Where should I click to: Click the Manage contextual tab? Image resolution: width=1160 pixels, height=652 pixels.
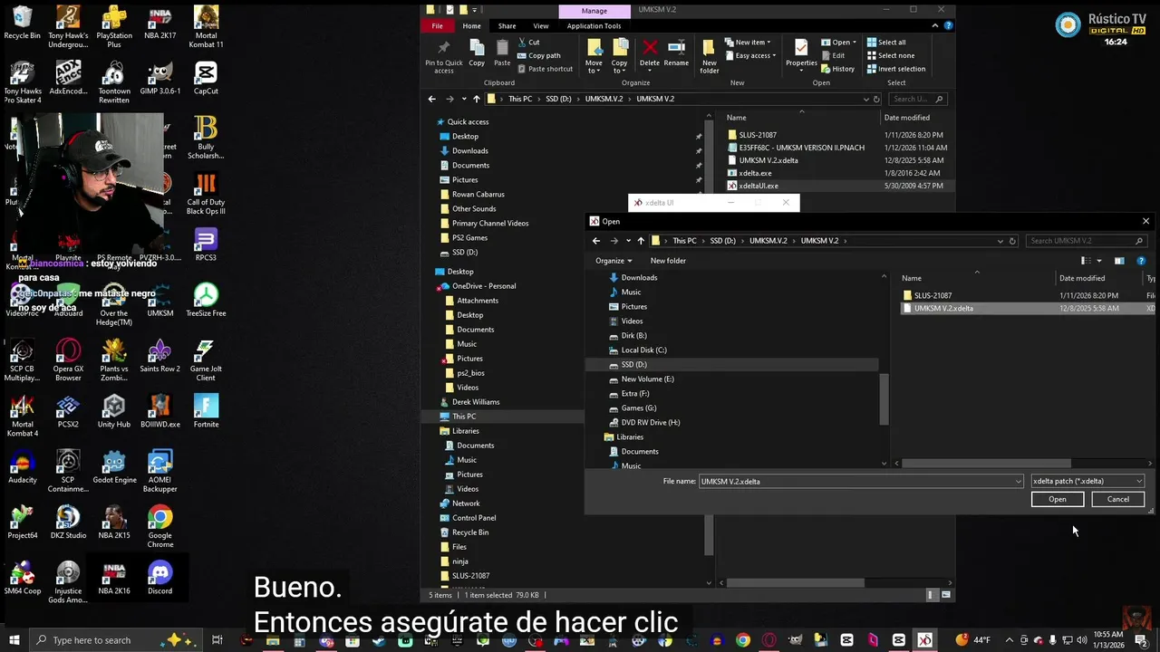coord(594,11)
